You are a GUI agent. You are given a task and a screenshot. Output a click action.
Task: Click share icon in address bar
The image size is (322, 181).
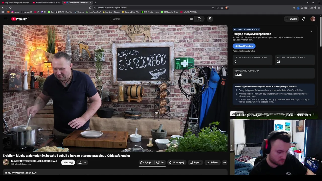pos(222,8)
